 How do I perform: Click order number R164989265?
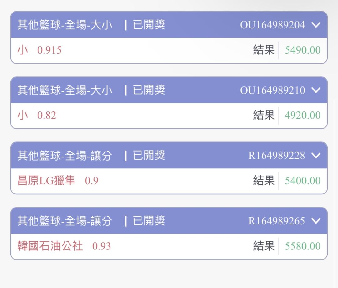(x=276, y=221)
